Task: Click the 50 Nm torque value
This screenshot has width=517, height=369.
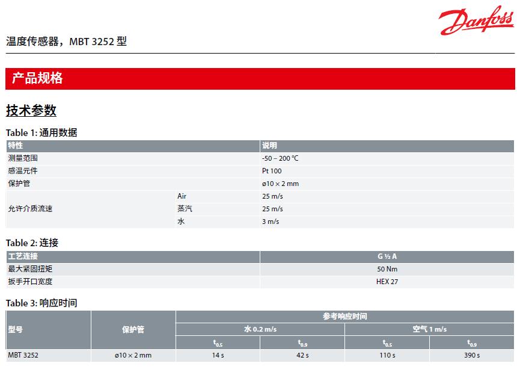Action: (x=387, y=269)
